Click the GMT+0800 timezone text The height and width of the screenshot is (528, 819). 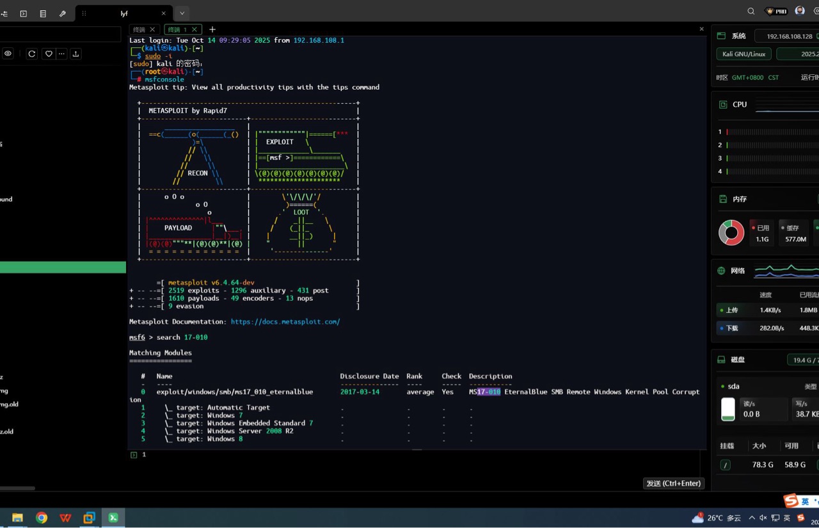click(x=748, y=77)
